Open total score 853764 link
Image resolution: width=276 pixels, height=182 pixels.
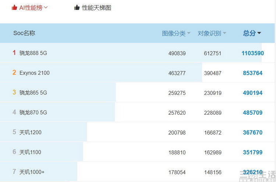253,73
